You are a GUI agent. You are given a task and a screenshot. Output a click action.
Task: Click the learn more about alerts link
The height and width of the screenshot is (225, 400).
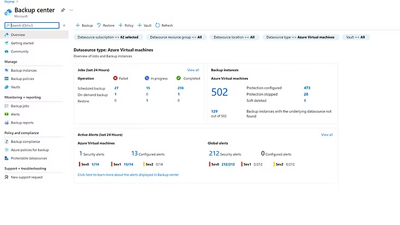[x=128, y=175]
